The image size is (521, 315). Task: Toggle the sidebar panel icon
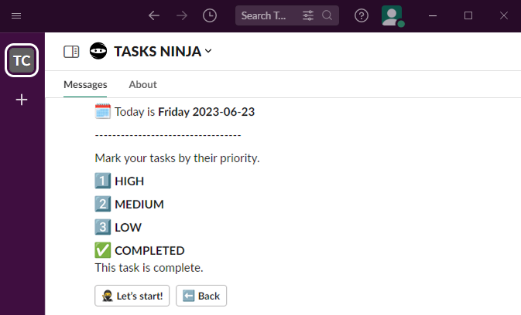tap(71, 52)
